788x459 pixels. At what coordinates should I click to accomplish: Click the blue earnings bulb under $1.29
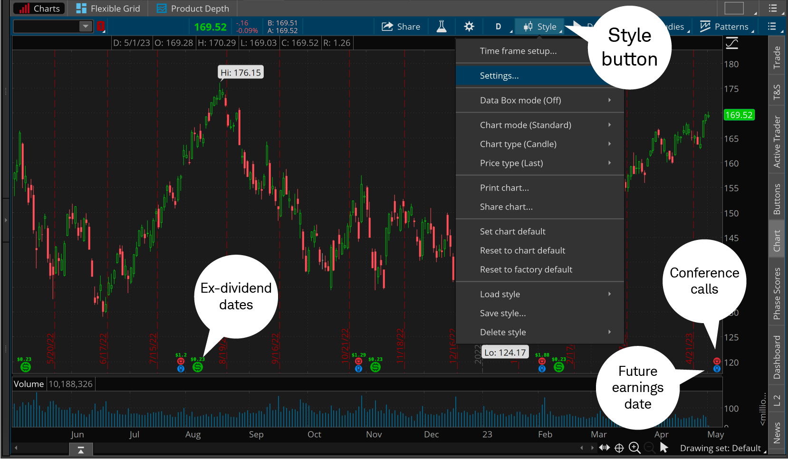(x=358, y=369)
